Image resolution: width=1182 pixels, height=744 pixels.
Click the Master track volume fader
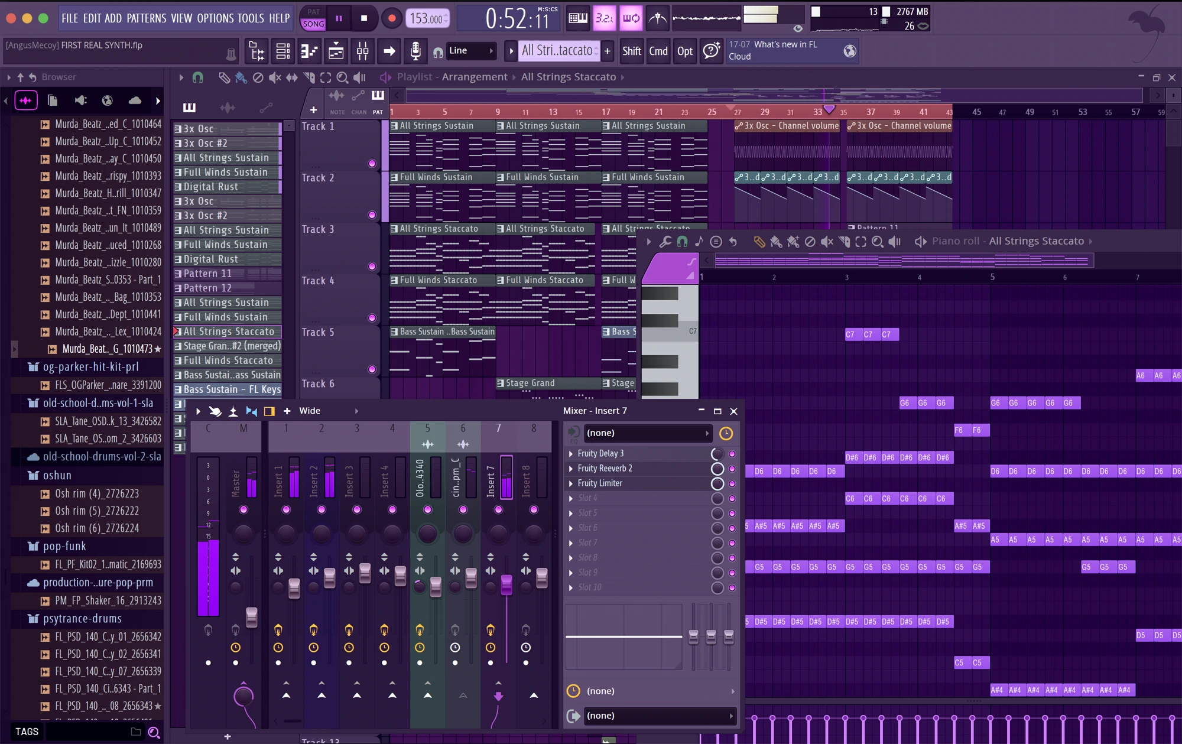coord(251,617)
